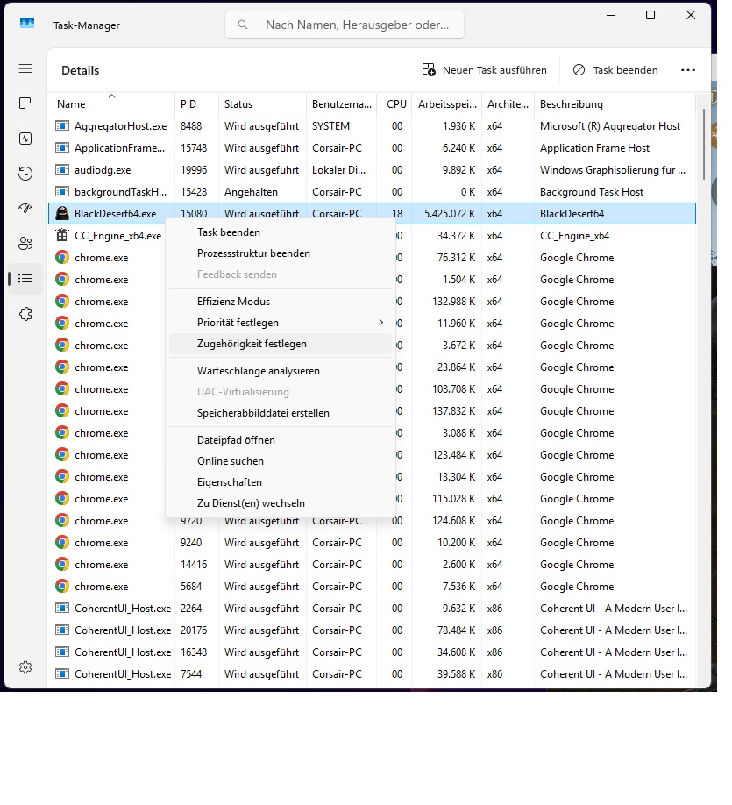Image resolution: width=732 pixels, height=805 pixels.
Task: Sort by the Architektur column header
Action: pos(508,103)
